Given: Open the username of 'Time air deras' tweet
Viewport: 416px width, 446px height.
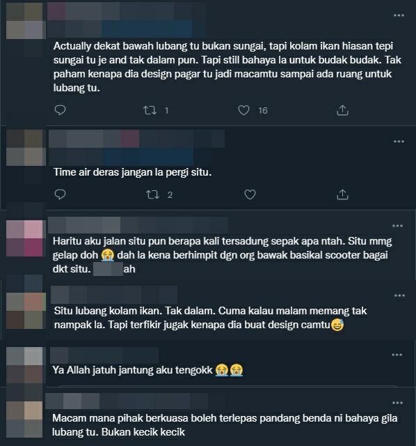Looking at the screenshot, I should [x=136, y=139].
